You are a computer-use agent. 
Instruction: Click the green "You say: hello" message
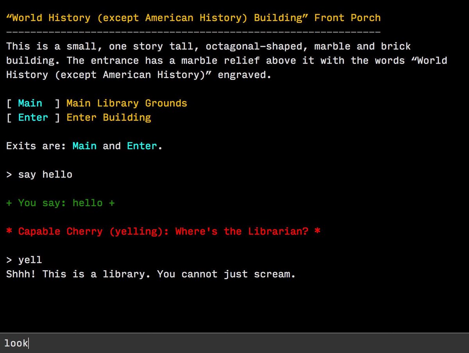point(61,203)
